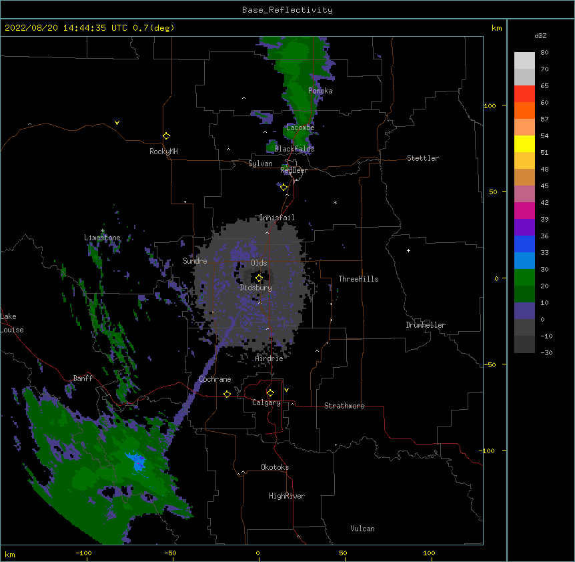Click the Lacombe city label
This screenshot has height=562, width=575.
pyautogui.click(x=300, y=127)
